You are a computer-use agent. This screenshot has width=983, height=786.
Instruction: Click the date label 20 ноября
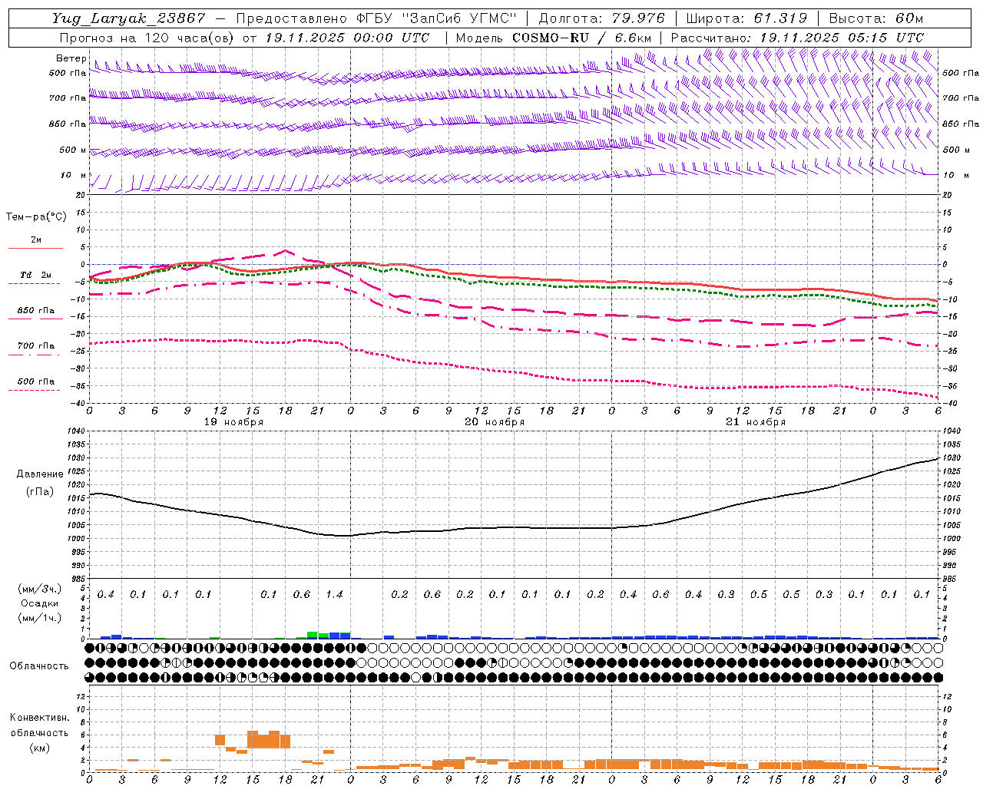(x=495, y=422)
